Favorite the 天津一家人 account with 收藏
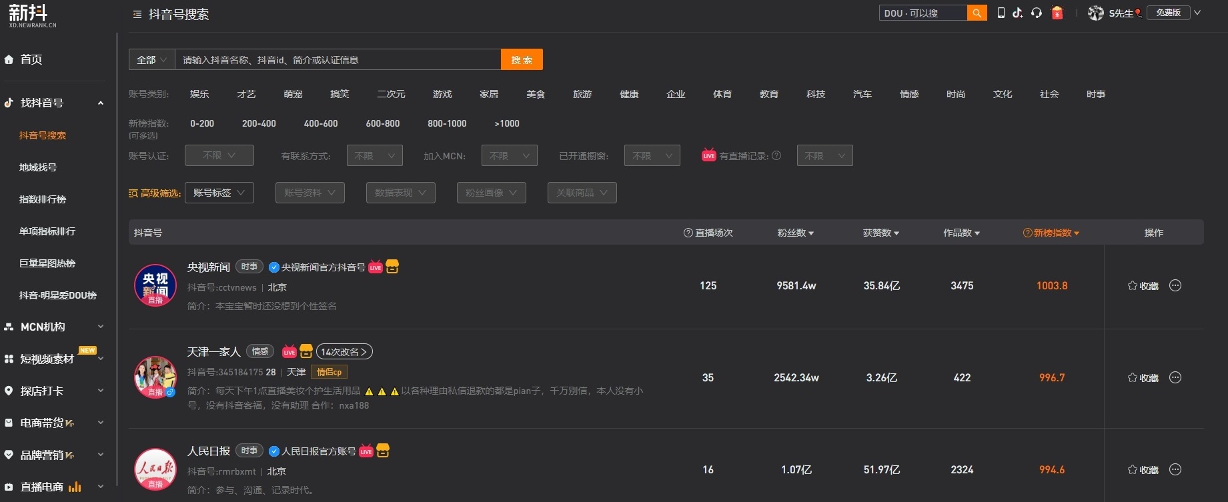Image resolution: width=1228 pixels, height=502 pixels. (1143, 378)
